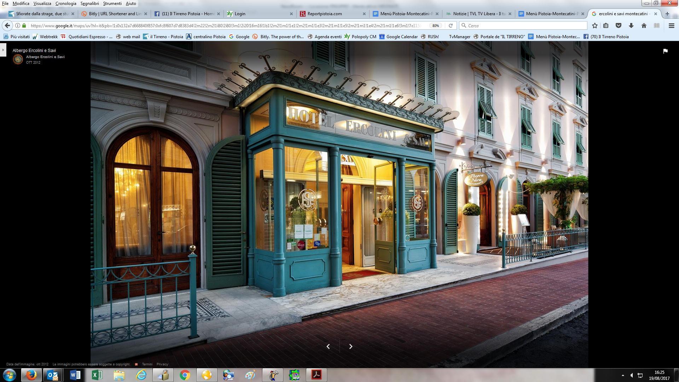
Task: Click in the Cerca search field
Action: pyautogui.click(x=523, y=25)
